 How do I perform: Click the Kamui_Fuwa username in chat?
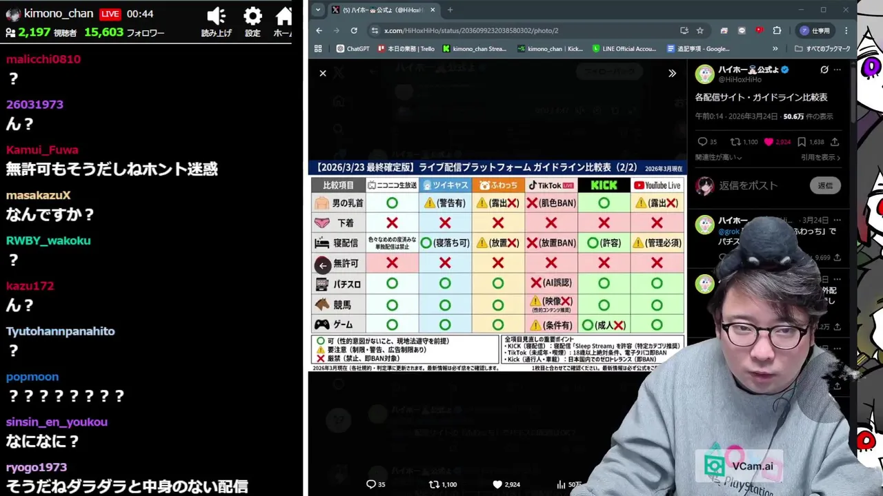(x=42, y=149)
